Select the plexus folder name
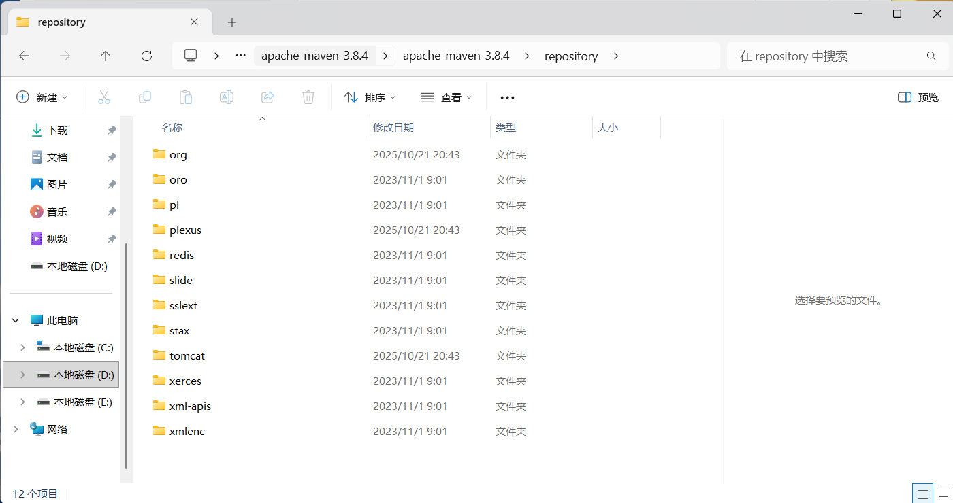The height and width of the screenshot is (503, 953). click(x=185, y=230)
